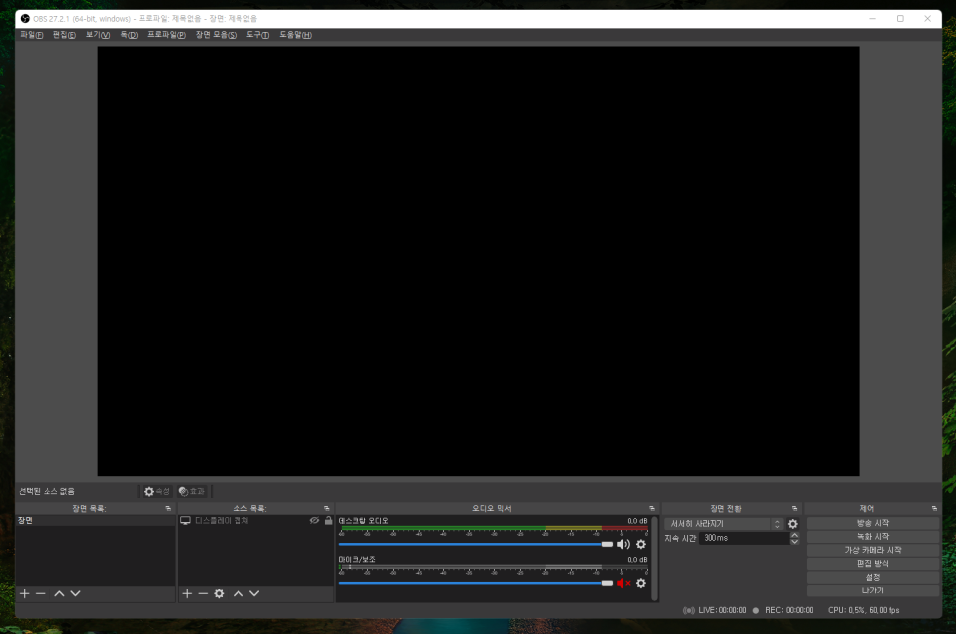Viewport: 956px width, 634px height.
Task: Pop out the 장면 목록 dock
Action: [x=168, y=508]
